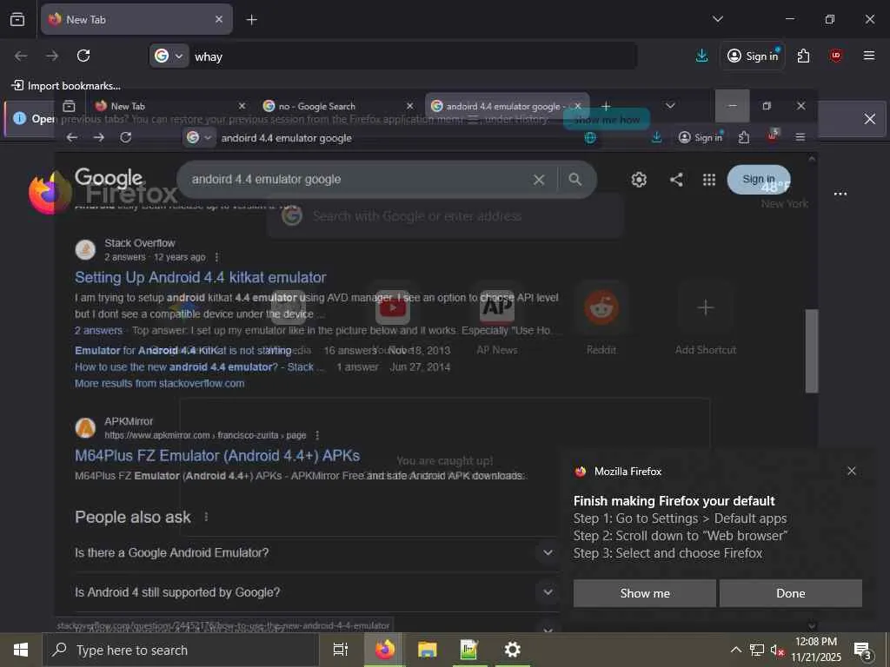The image size is (890, 667).
Task: Open Downloads panel in back window toolbar
Action: click(701, 56)
